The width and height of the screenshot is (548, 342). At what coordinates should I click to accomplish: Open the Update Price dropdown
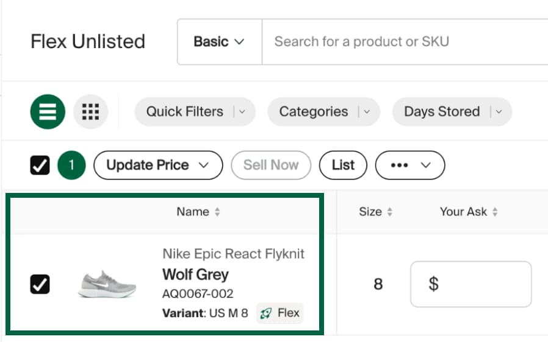pyautogui.click(x=158, y=166)
